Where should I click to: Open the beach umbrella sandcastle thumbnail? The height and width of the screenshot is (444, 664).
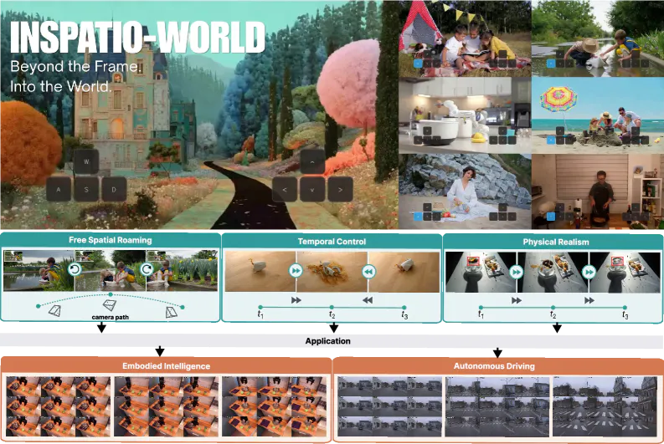coord(598,115)
